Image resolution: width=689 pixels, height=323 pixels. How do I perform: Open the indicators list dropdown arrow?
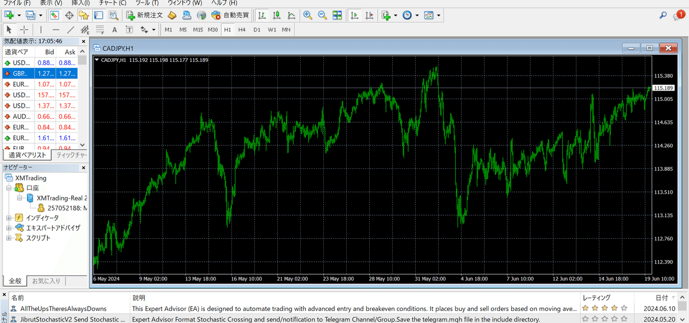(396, 15)
